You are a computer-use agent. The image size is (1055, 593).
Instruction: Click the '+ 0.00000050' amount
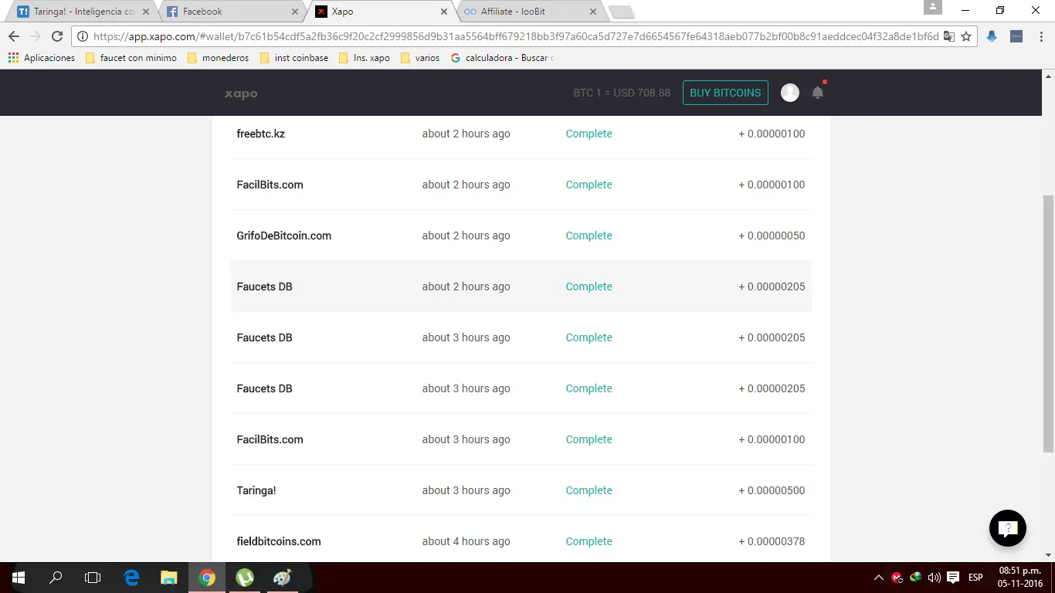tap(772, 236)
